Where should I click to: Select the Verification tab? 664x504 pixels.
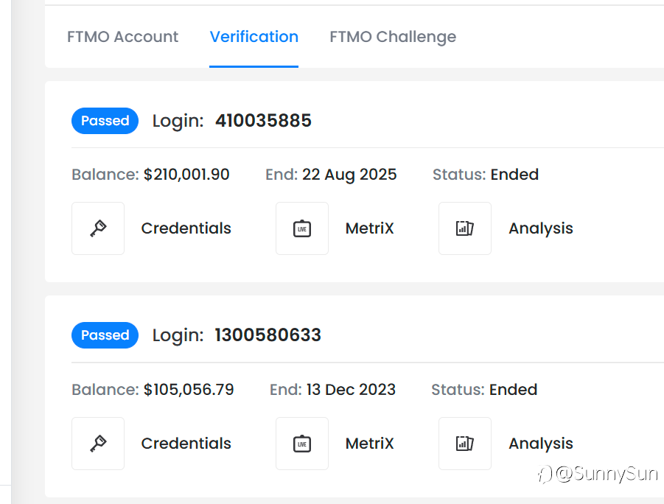tap(254, 37)
